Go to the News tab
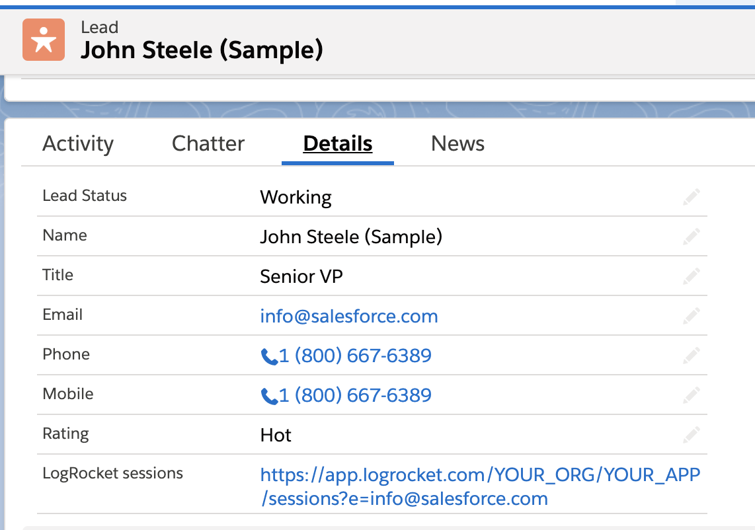The height and width of the screenshot is (530, 755). 457,143
